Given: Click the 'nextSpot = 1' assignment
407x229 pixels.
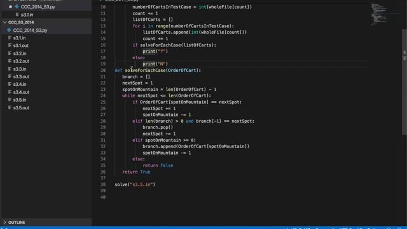Looking at the screenshot, I should (137, 83).
